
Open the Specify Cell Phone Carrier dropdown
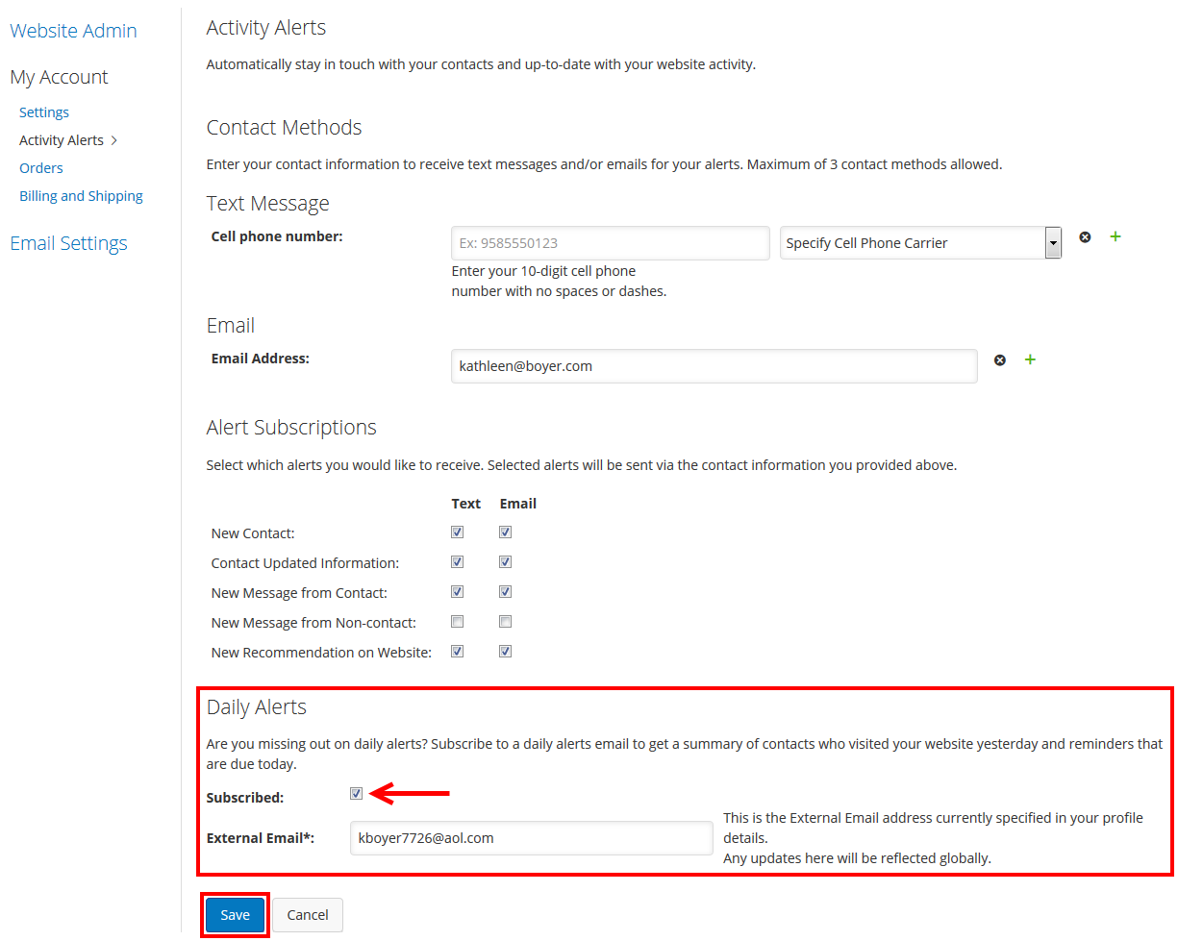pos(920,243)
